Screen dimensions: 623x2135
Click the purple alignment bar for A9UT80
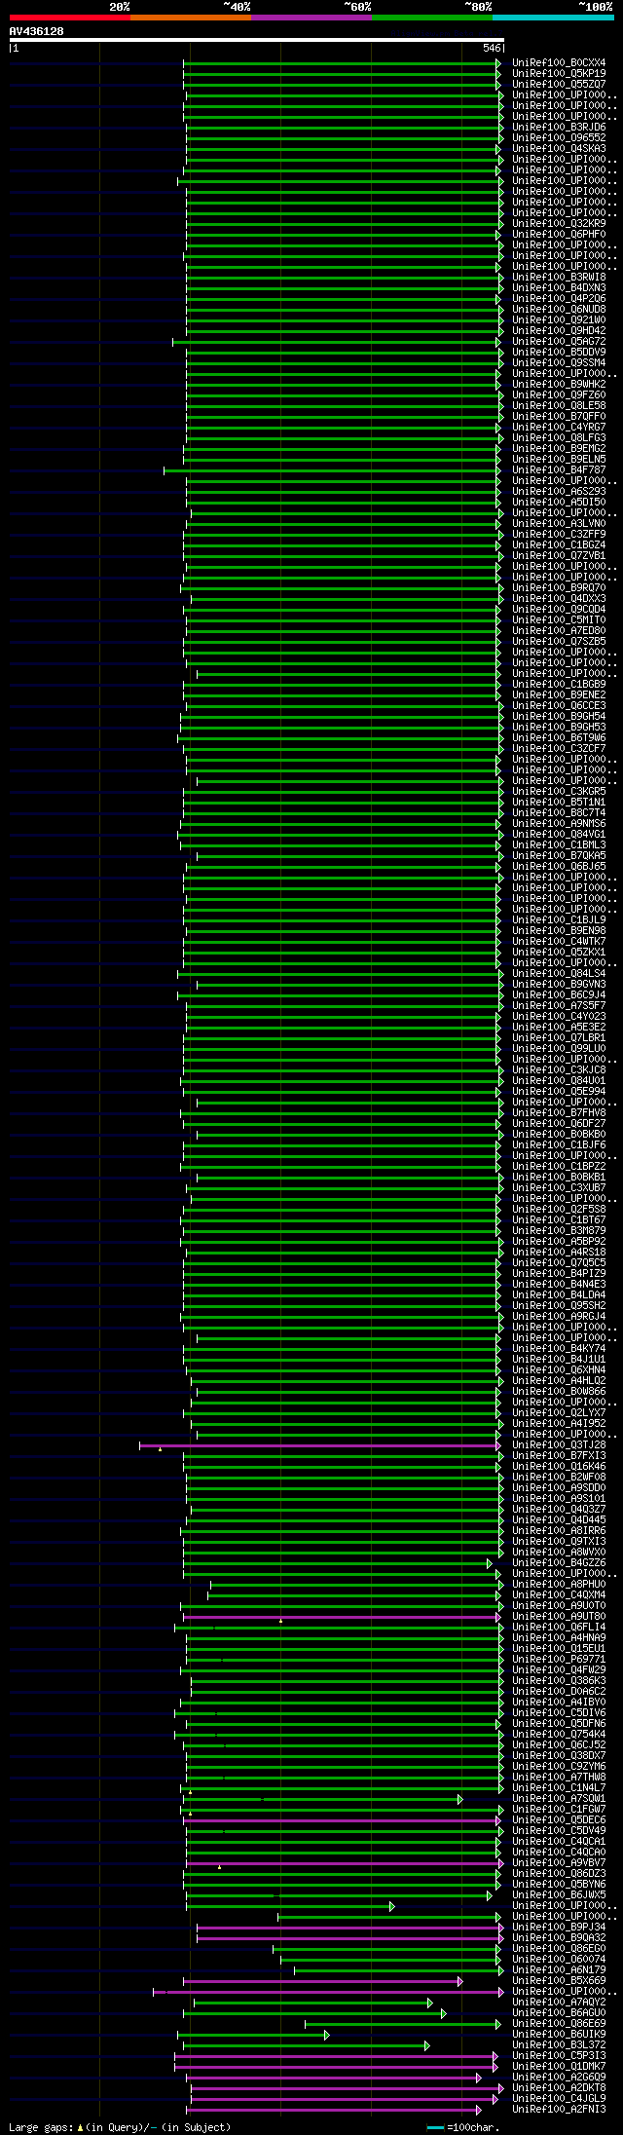click(342, 1617)
